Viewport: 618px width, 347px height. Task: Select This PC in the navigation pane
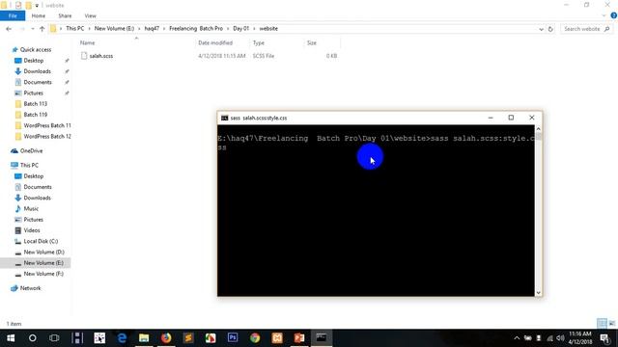(x=29, y=165)
